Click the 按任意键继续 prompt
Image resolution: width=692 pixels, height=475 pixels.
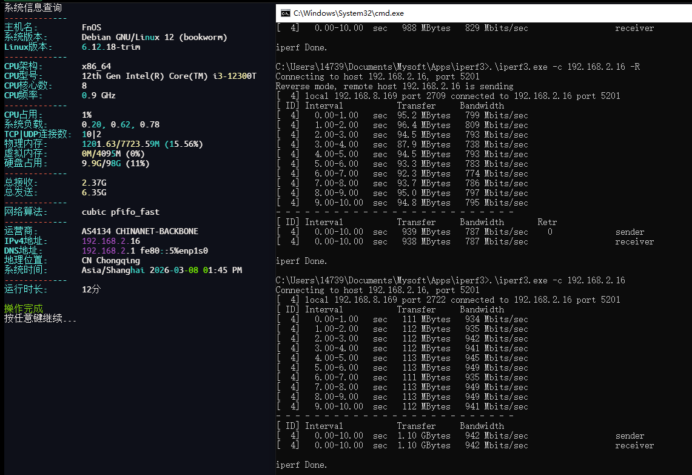[40, 318]
